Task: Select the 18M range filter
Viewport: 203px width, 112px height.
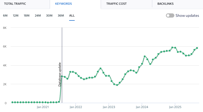Action: 27,15
